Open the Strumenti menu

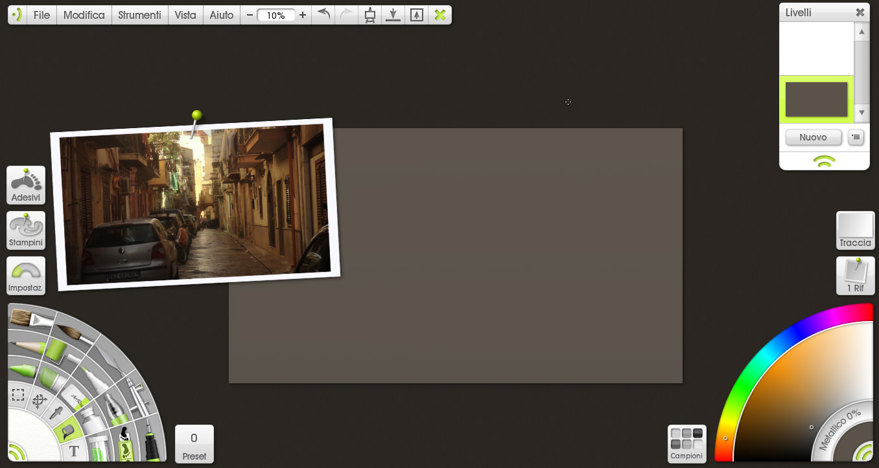(x=139, y=15)
